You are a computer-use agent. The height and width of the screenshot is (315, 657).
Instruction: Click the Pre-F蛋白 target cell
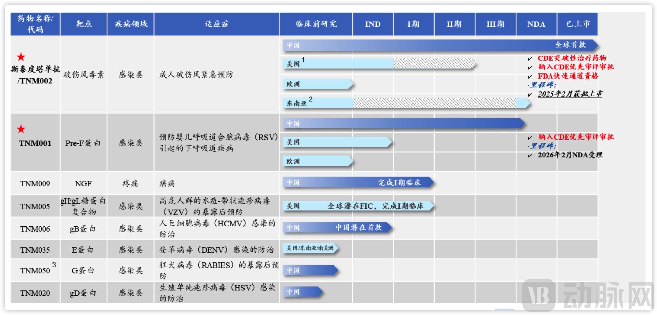coord(83,143)
